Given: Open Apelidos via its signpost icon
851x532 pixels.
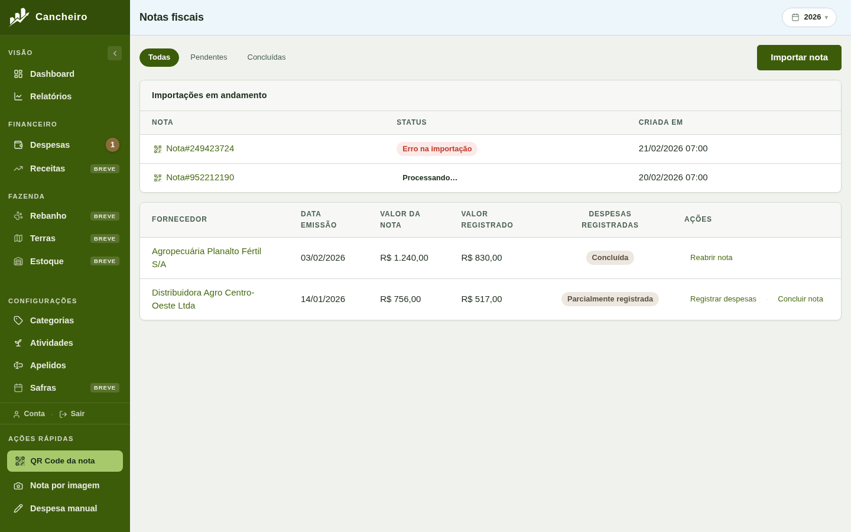Looking at the screenshot, I should [18, 365].
